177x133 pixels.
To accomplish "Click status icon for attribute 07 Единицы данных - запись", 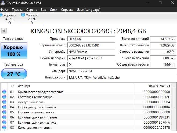I will (x=4, y=123).
